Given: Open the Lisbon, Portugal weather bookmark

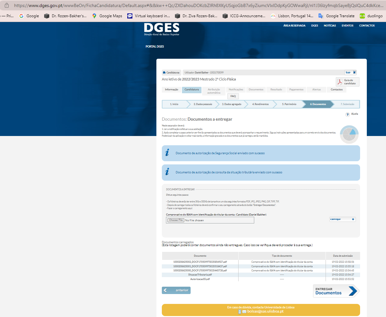Looking at the screenshot, I should (292, 16).
